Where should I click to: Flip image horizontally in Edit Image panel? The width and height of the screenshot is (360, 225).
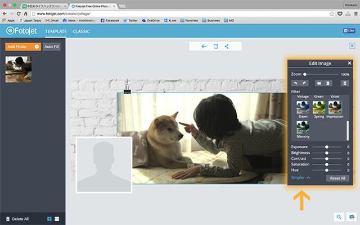320,83
